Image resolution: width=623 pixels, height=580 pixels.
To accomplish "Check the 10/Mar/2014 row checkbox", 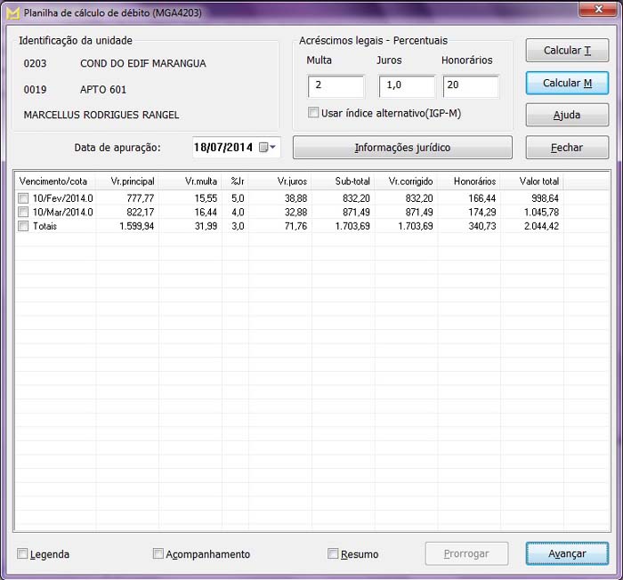I will (x=23, y=213).
